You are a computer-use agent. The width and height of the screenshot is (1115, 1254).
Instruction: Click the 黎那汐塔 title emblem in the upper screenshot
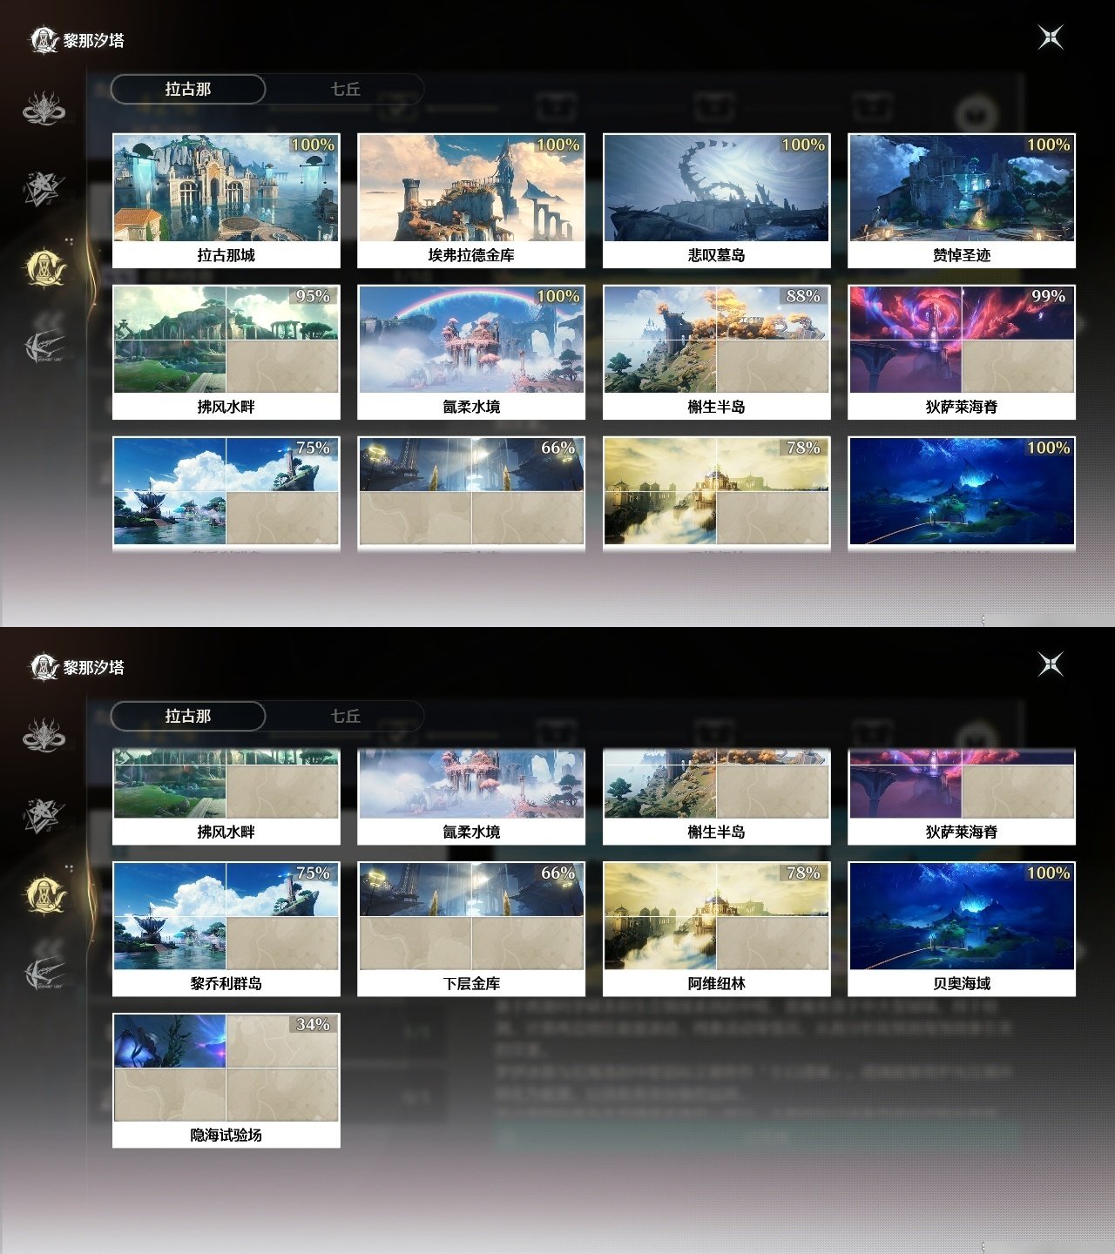pos(44,40)
